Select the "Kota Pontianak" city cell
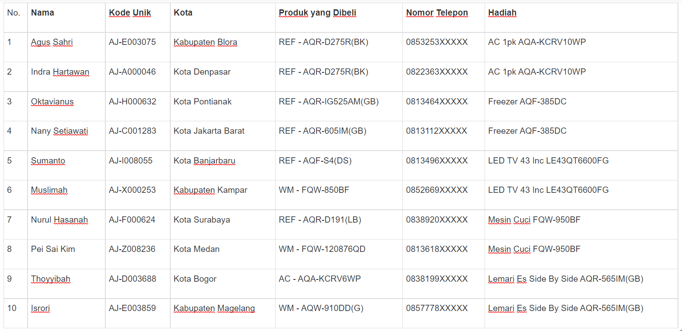The width and height of the screenshot is (682, 331). pyautogui.click(x=203, y=102)
